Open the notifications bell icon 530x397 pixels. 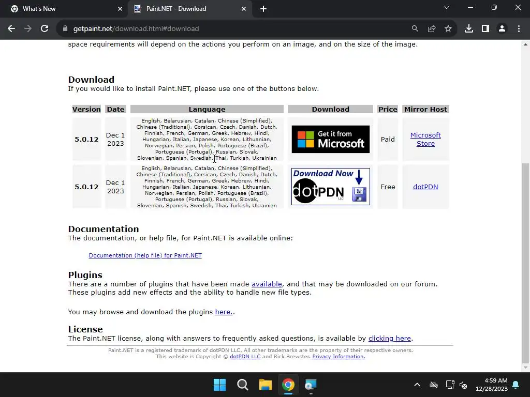click(x=516, y=385)
